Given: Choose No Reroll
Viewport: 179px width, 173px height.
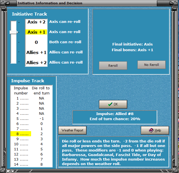Looking at the screenshot, I should [152, 65].
